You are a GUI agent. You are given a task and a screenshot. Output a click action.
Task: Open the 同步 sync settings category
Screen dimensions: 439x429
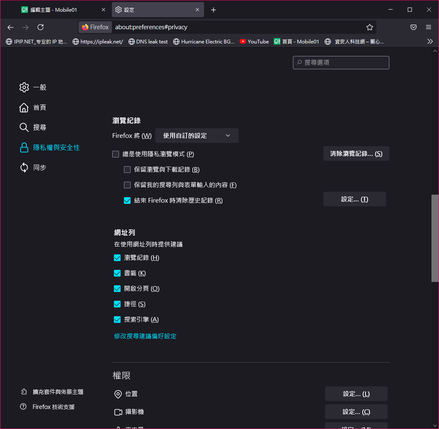[33, 168]
